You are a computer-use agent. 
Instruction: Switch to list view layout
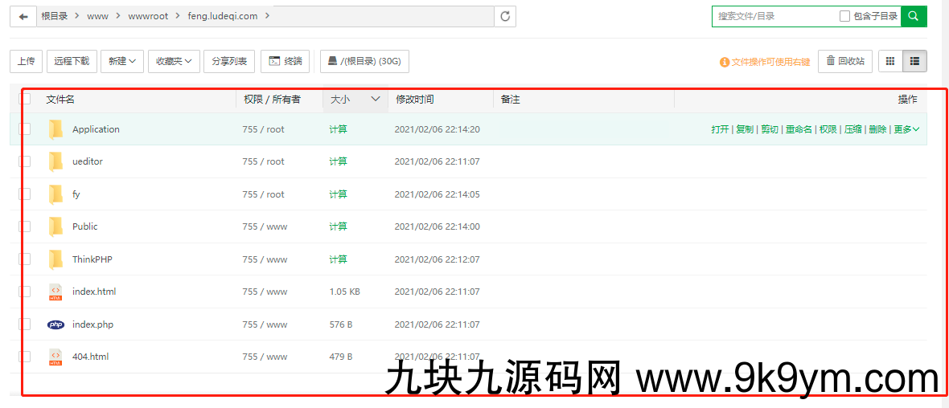click(x=914, y=61)
